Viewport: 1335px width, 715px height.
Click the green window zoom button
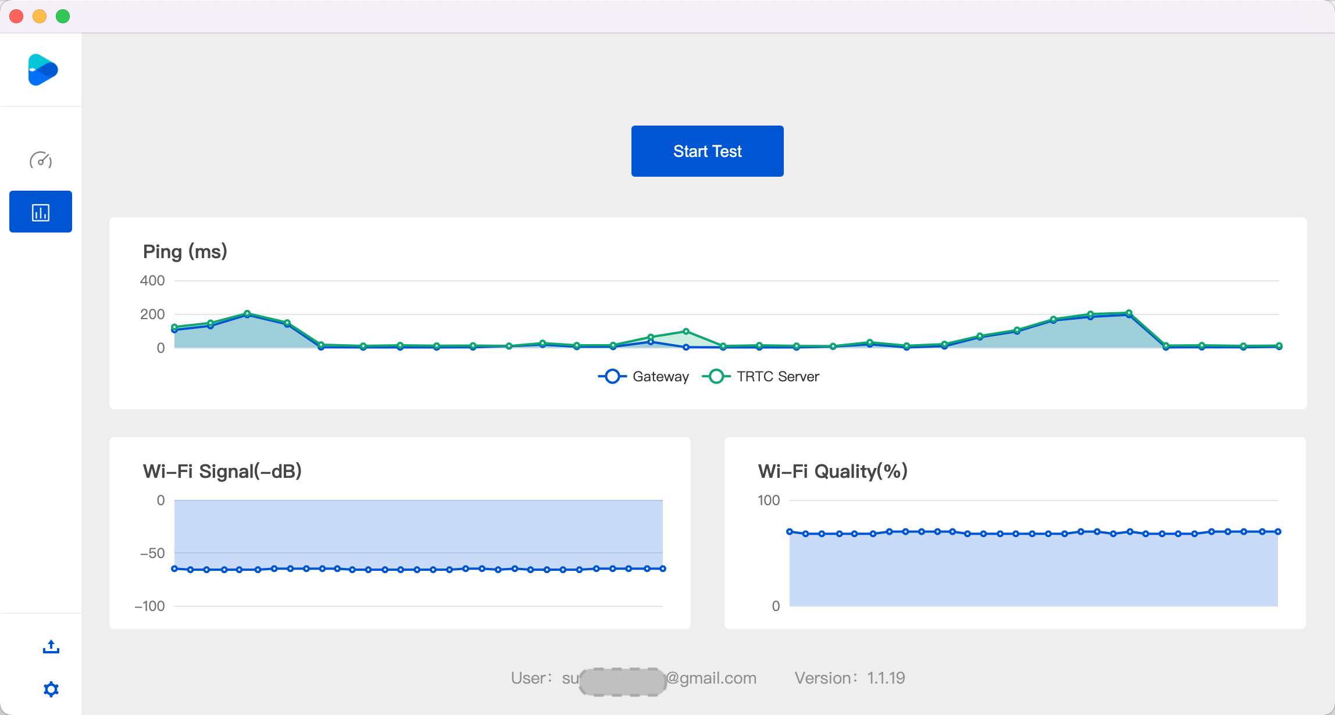click(x=63, y=16)
